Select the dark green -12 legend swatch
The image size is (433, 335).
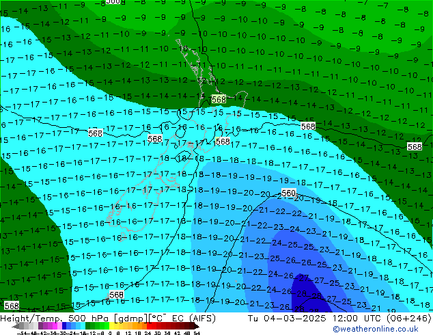tap(88, 325)
